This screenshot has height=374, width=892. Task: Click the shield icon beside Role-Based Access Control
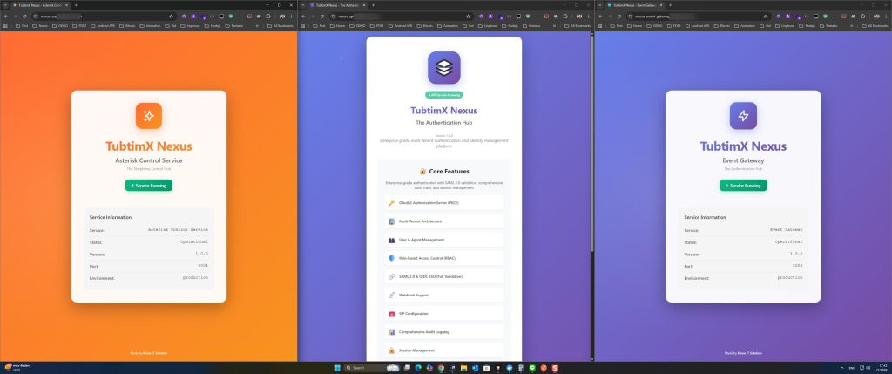pos(392,258)
